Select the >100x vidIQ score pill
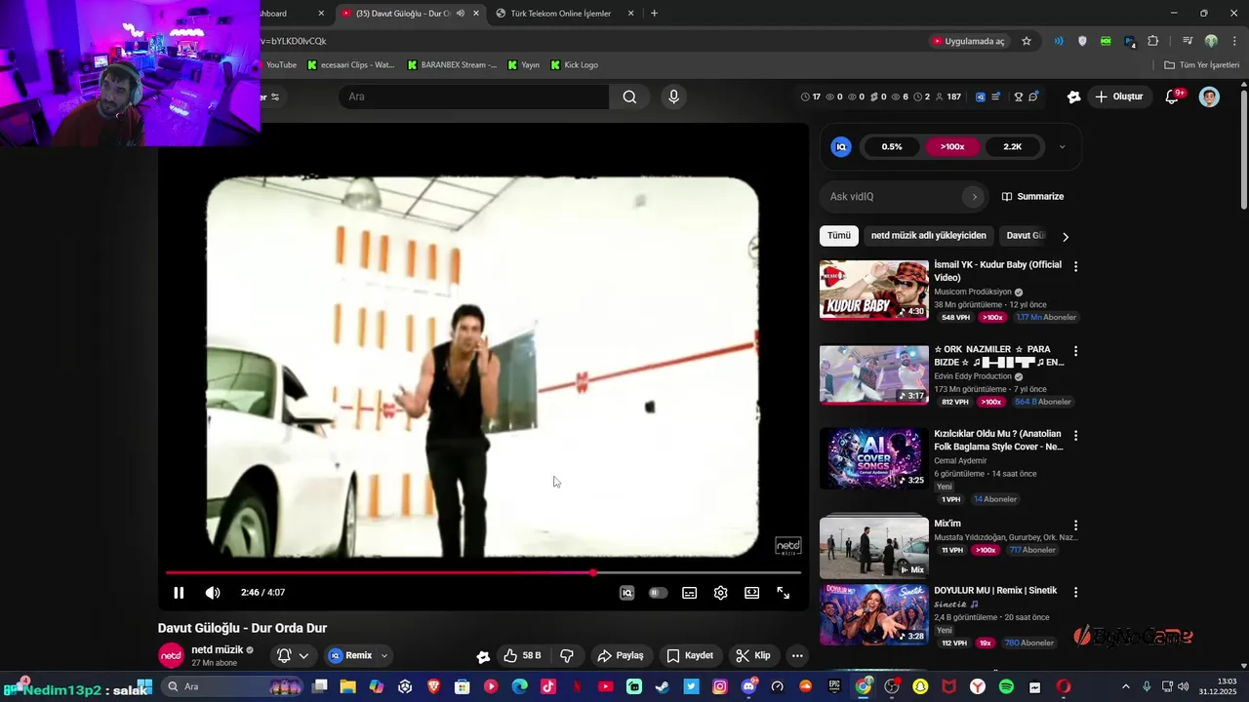The width and height of the screenshot is (1249, 702). click(952, 146)
